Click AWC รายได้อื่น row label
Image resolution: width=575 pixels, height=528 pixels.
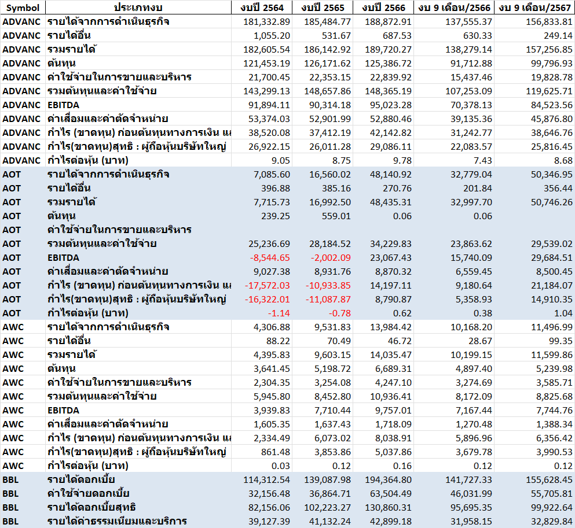[68, 341]
